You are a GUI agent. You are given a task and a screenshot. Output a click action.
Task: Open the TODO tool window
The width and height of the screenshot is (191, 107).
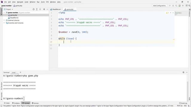[x=7, y=103]
